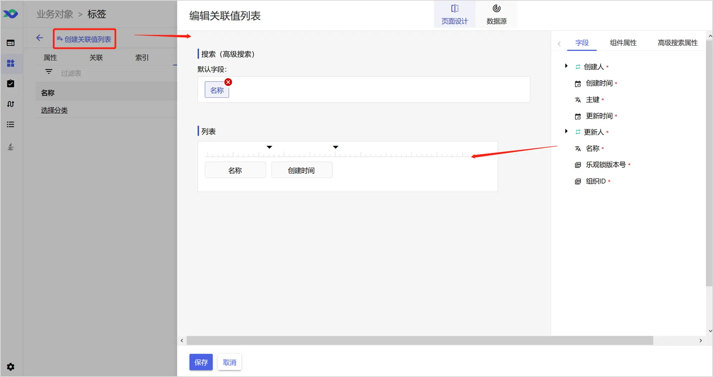This screenshot has height=377, width=713.
Task: Click the 取消 button
Action: coord(230,362)
